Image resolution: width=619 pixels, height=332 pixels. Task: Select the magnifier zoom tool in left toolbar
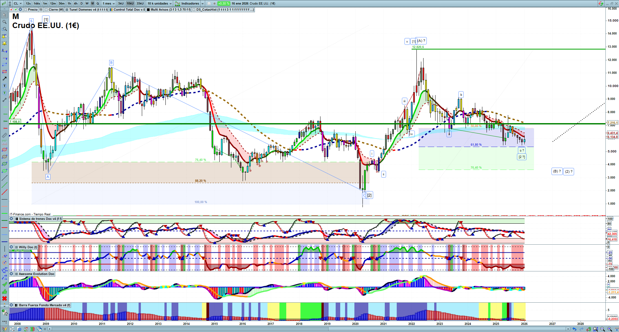5,22
